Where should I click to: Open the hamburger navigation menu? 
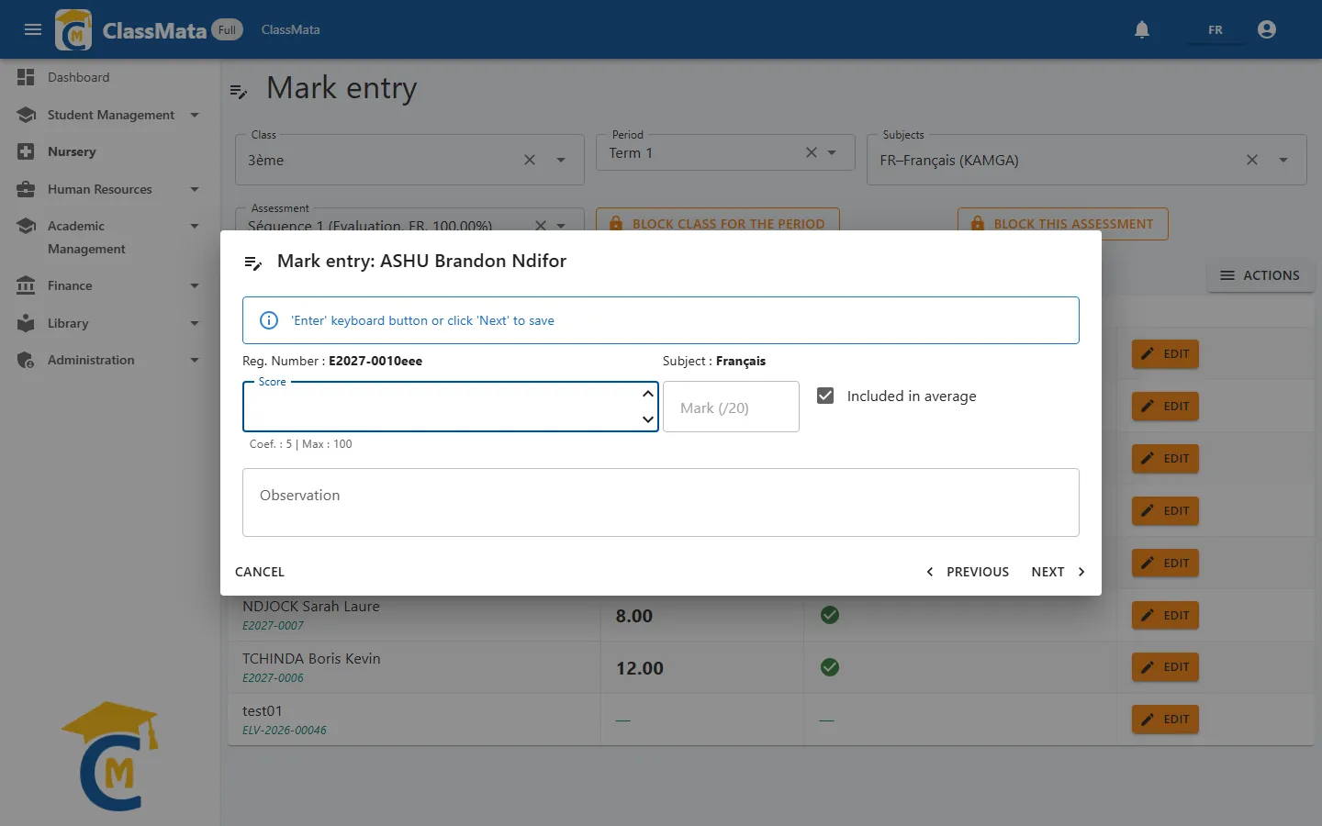(x=33, y=29)
